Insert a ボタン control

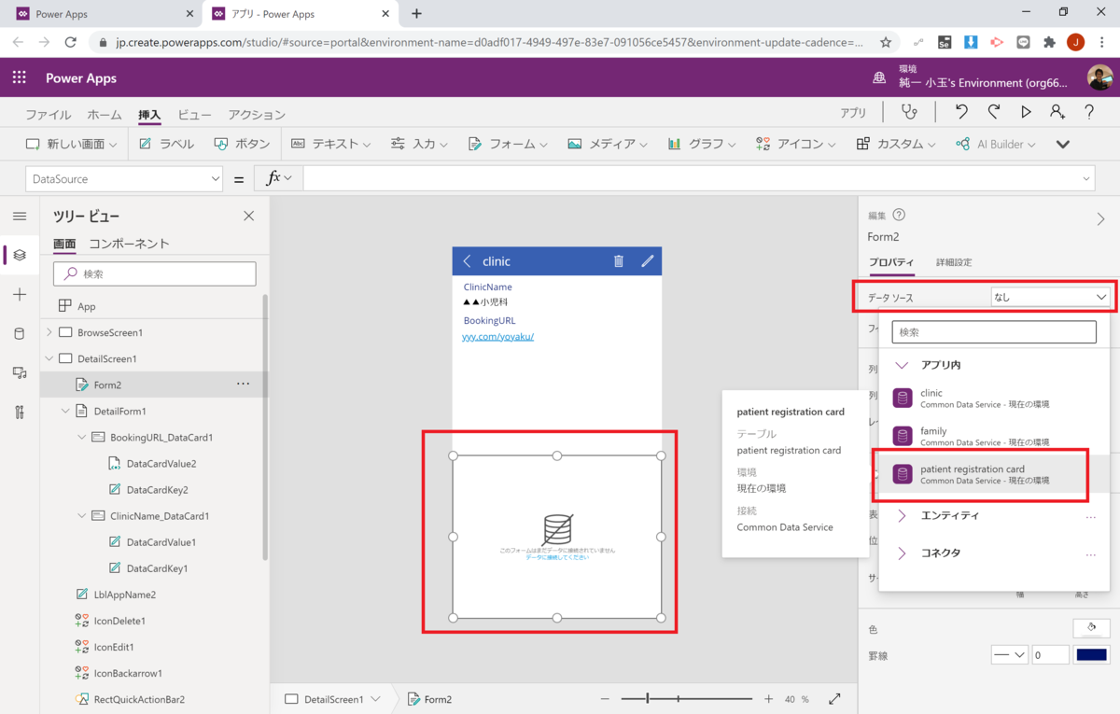[x=242, y=144]
